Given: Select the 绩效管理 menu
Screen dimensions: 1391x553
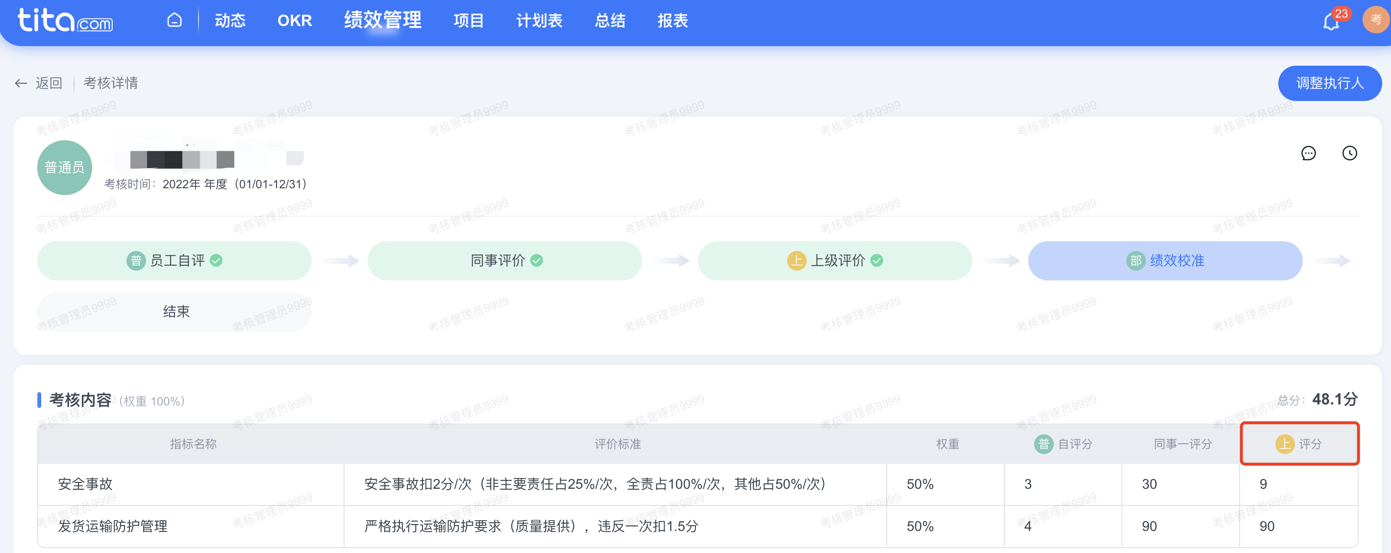Looking at the screenshot, I should (383, 20).
